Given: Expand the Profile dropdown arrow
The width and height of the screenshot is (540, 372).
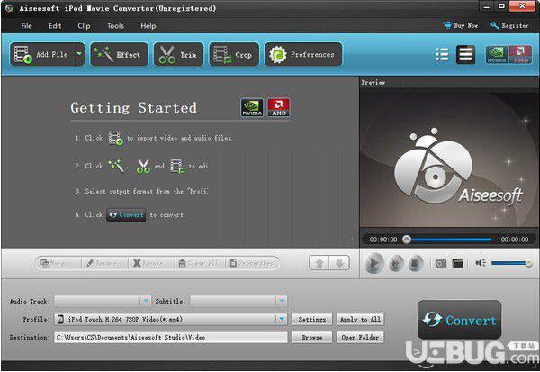Looking at the screenshot, I should coord(282,319).
